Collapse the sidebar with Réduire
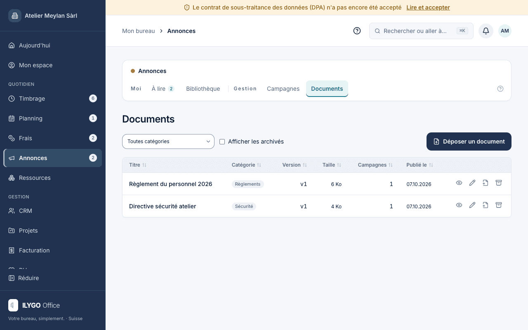 (x=24, y=278)
